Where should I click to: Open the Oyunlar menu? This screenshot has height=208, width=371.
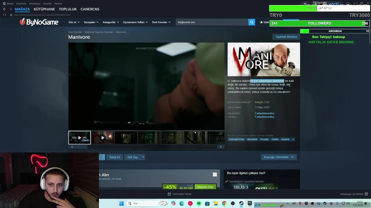click(48, 3)
